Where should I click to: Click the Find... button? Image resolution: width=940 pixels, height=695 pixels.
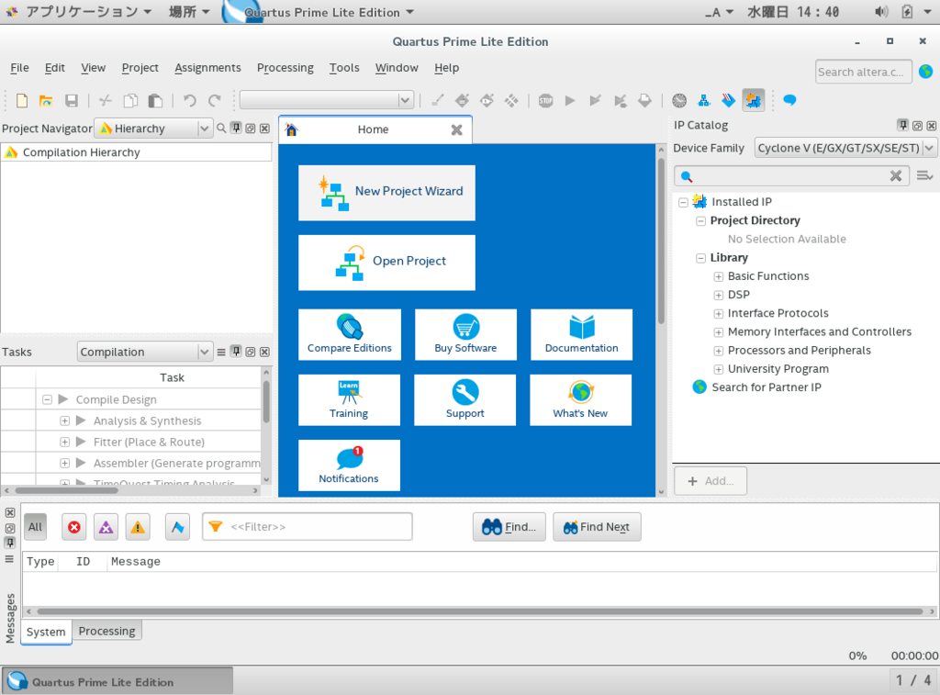509,526
